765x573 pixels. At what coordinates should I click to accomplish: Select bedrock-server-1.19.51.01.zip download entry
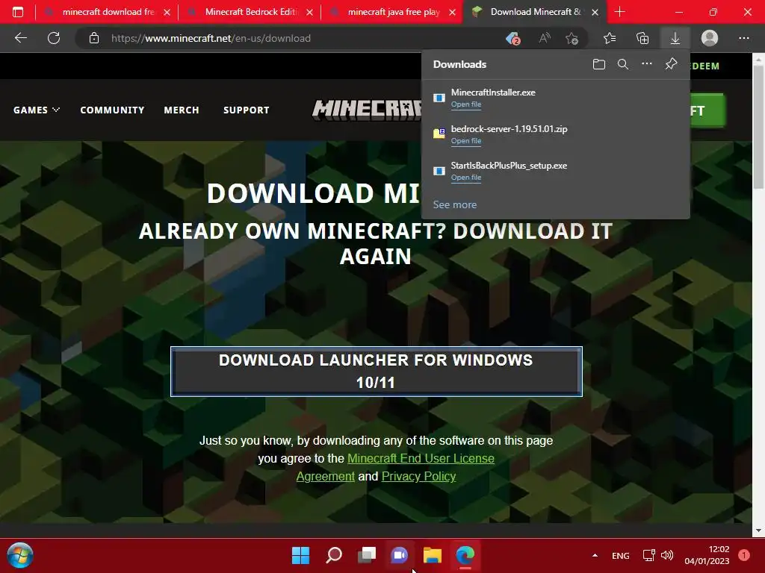pos(555,134)
